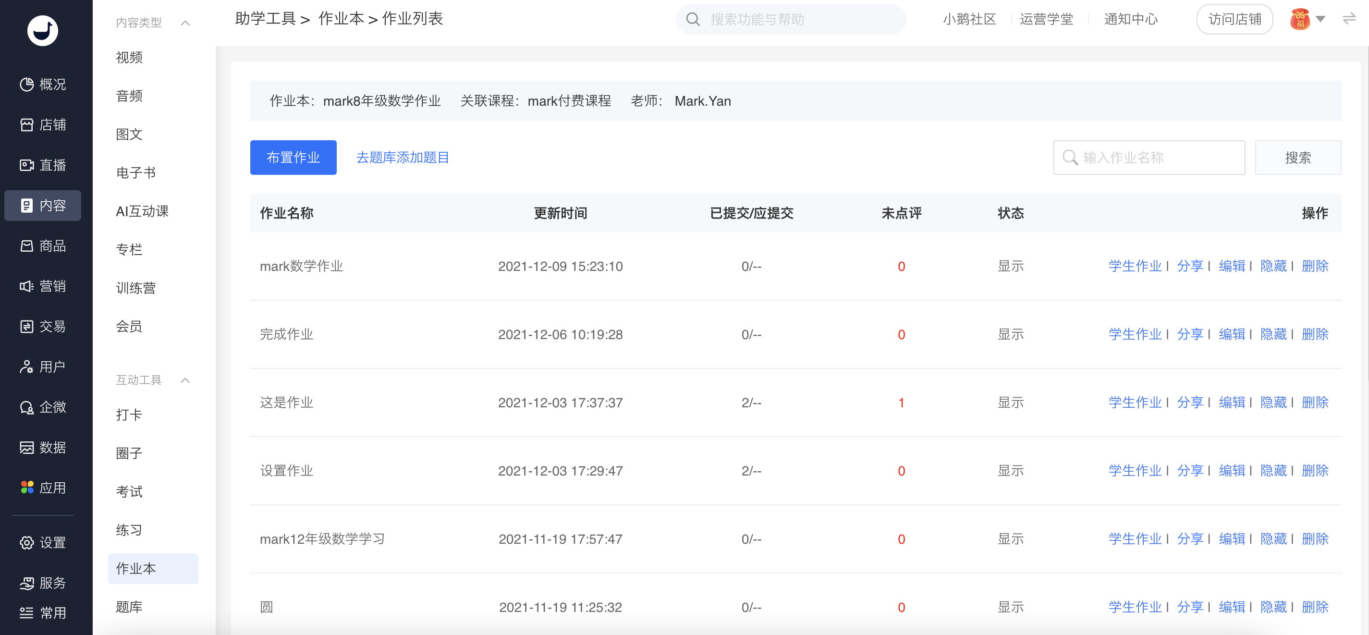This screenshot has width=1369, height=635.
Task: Click the 布置作业 button
Action: [x=293, y=157]
